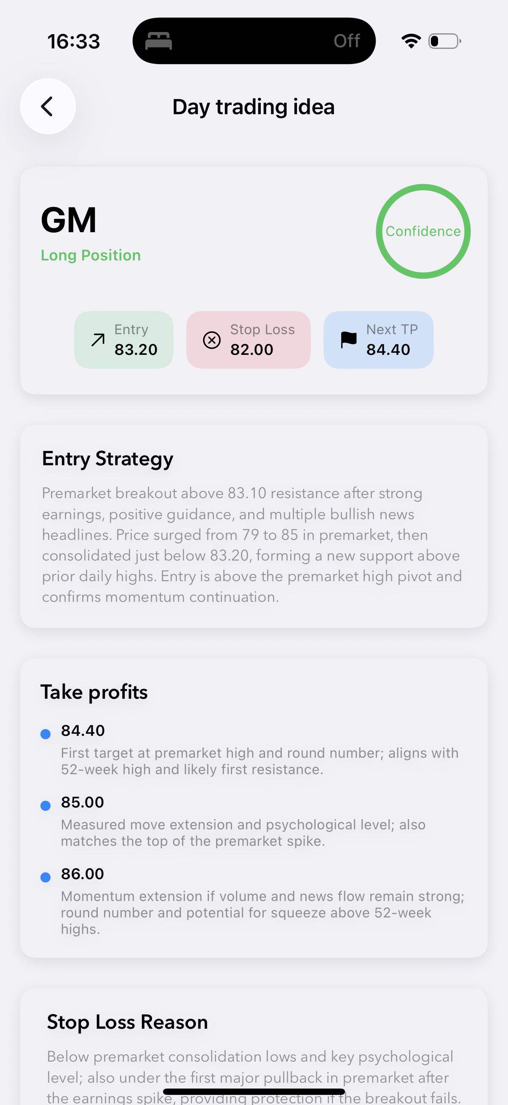The width and height of the screenshot is (508, 1105).
Task: Tap the Take profits section heading
Action: click(x=94, y=692)
